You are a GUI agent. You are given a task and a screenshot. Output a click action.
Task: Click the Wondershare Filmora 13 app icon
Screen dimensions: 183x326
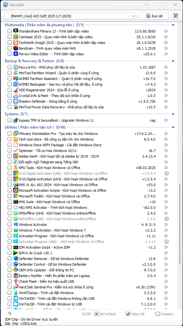click(x=15, y=31)
